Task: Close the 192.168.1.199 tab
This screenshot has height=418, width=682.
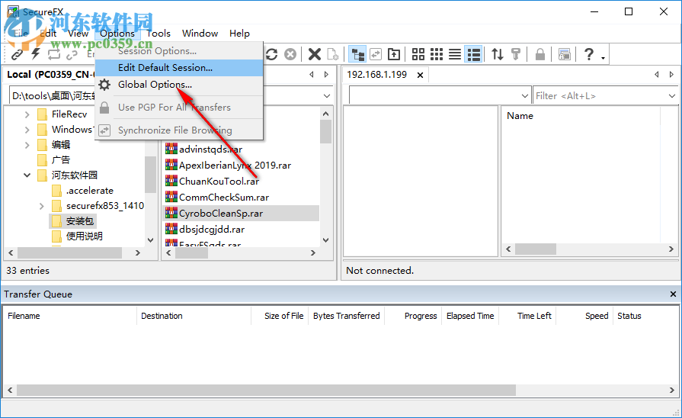Action: [420, 75]
